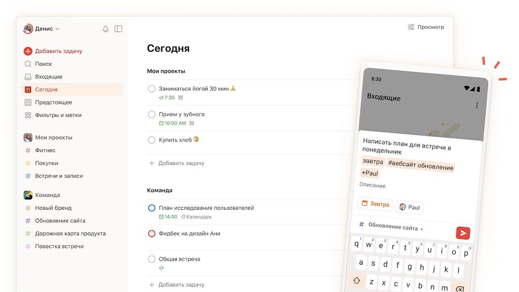Click Просмотр view button
Viewport: 519px width, 292px height.
tap(426, 27)
